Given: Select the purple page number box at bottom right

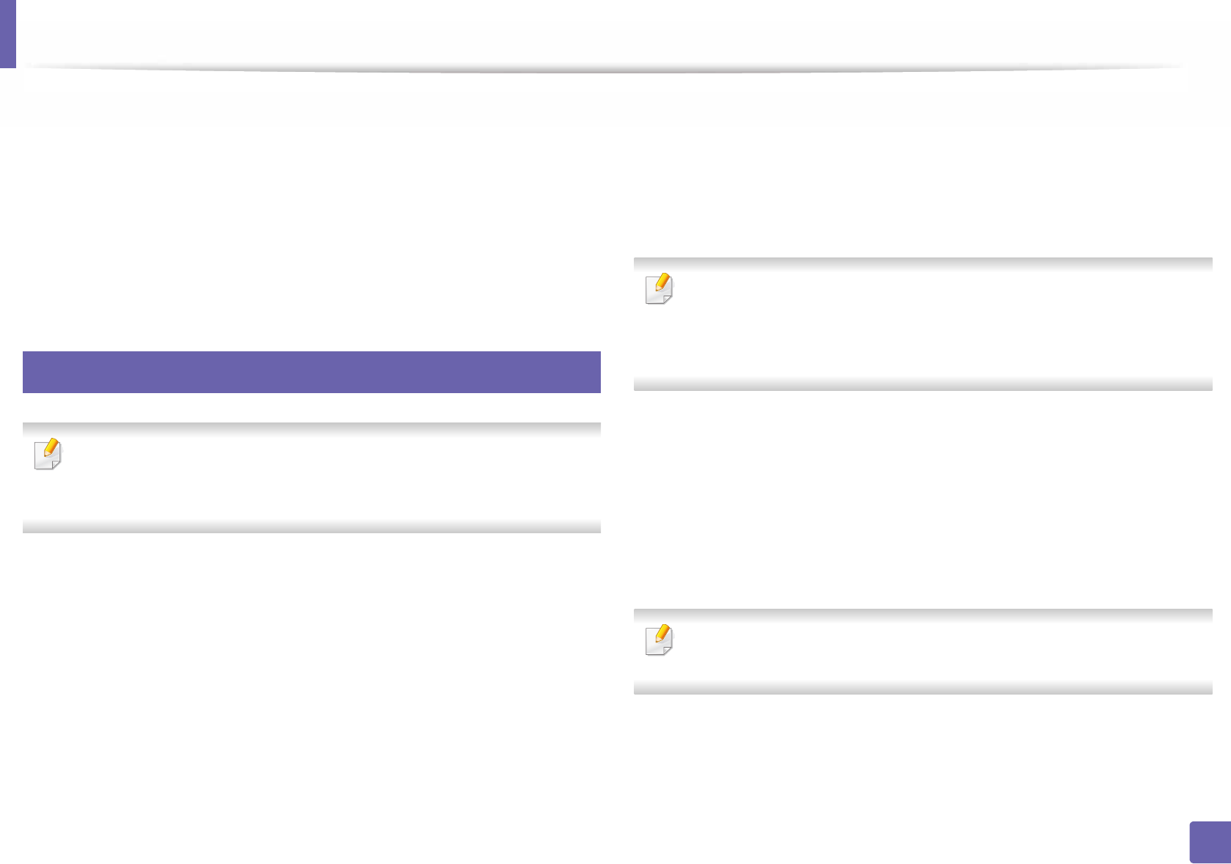Looking at the screenshot, I should [x=1210, y=842].
